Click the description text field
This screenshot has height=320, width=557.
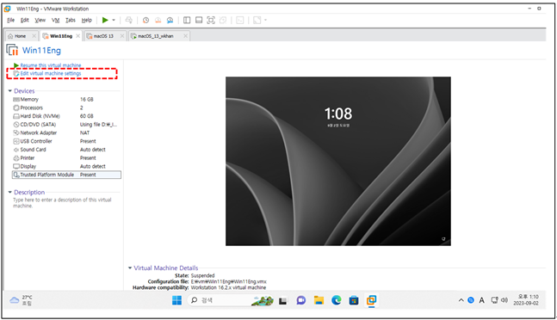[x=62, y=202]
